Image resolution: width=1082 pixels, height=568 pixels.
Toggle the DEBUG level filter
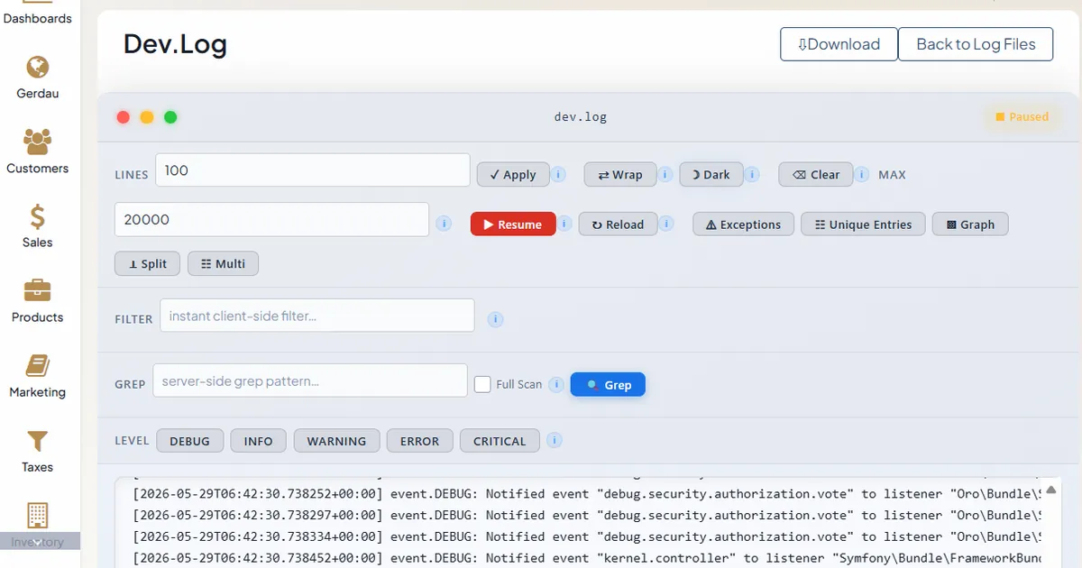tap(189, 441)
